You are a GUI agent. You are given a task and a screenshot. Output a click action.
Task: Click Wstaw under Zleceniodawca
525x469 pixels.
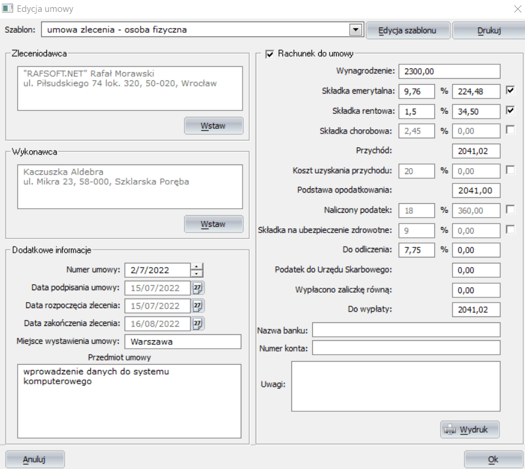[x=213, y=126]
